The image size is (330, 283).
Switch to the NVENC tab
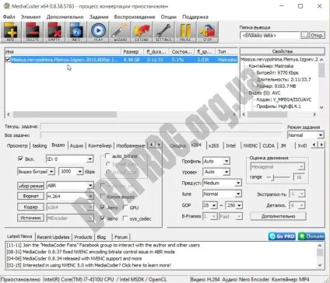250,145
